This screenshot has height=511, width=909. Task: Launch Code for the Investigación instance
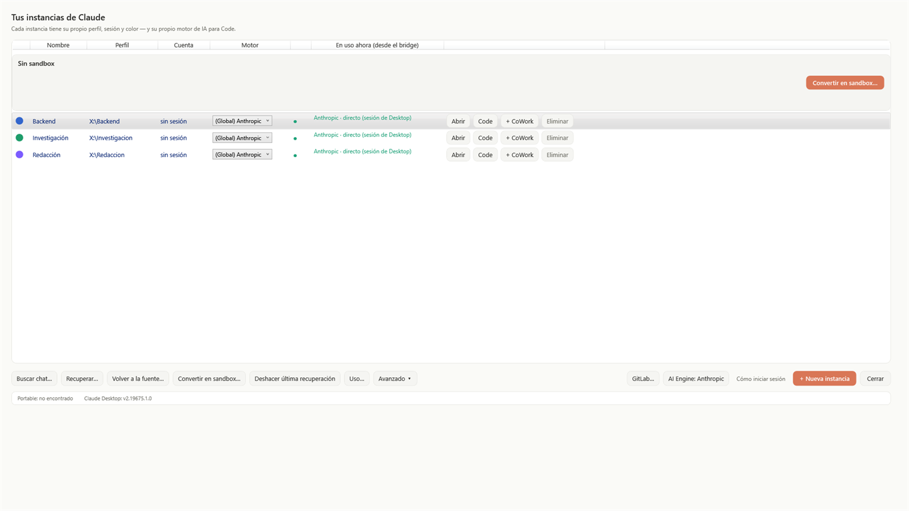click(x=485, y=138)
